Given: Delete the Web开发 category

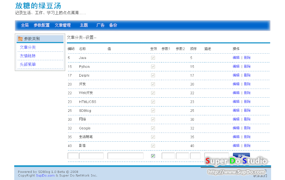Looking at the screenshot, I should (x=247, y=93).
